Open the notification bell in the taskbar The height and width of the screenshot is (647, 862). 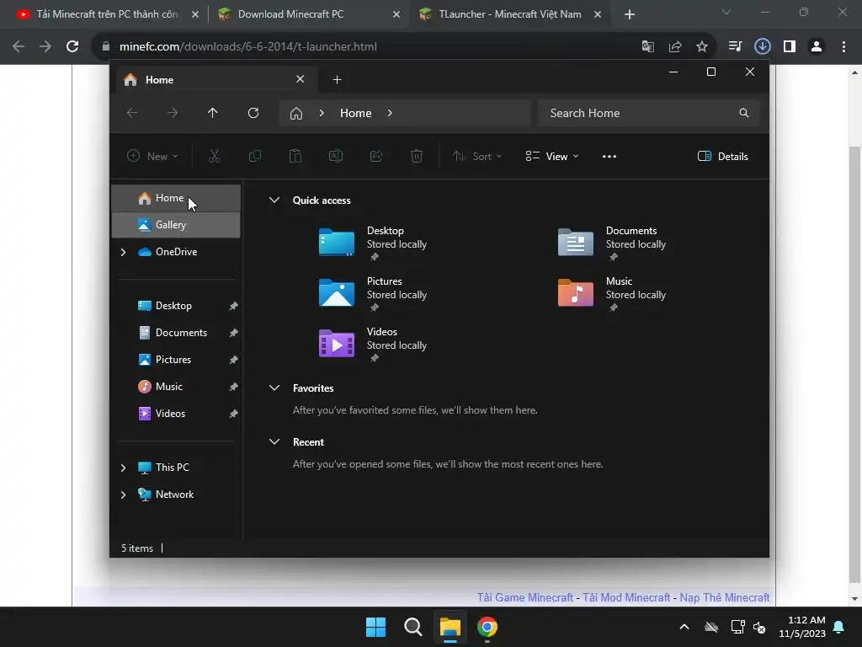click(839, 627)
